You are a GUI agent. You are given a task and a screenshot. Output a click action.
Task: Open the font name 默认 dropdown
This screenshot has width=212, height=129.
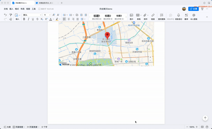point(32,15)
